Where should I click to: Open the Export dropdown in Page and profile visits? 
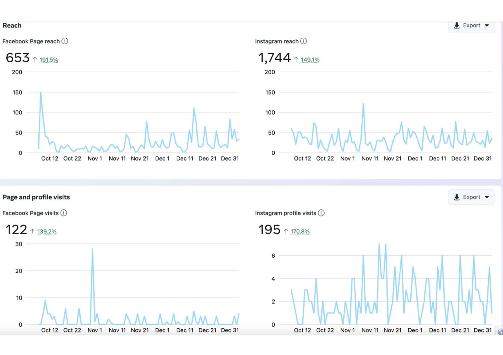[471, 197]
